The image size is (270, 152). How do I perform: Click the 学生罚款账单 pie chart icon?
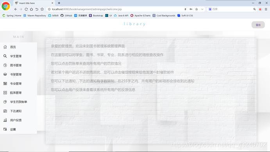pos(5,102)
